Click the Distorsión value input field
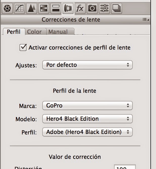This screenshot has height=169, width=156. pos(125,167)
